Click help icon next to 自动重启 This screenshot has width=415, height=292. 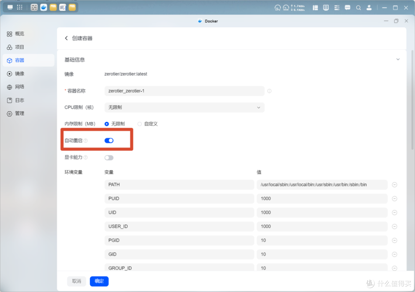(x=85, y=141)
